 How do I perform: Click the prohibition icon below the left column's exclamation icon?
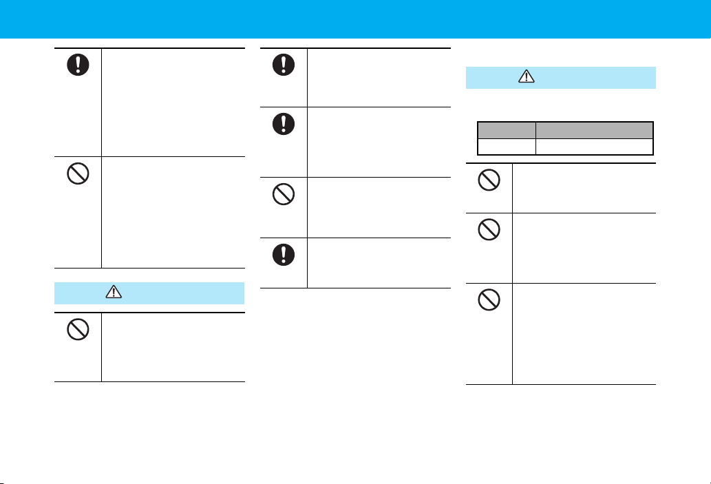(x=78, y=173)
